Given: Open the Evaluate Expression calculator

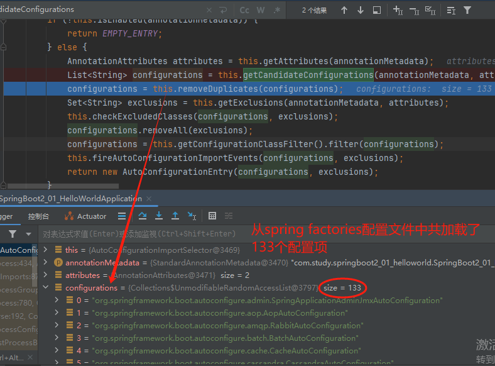Looking at the screenshot, I should [x=212, y=216].
